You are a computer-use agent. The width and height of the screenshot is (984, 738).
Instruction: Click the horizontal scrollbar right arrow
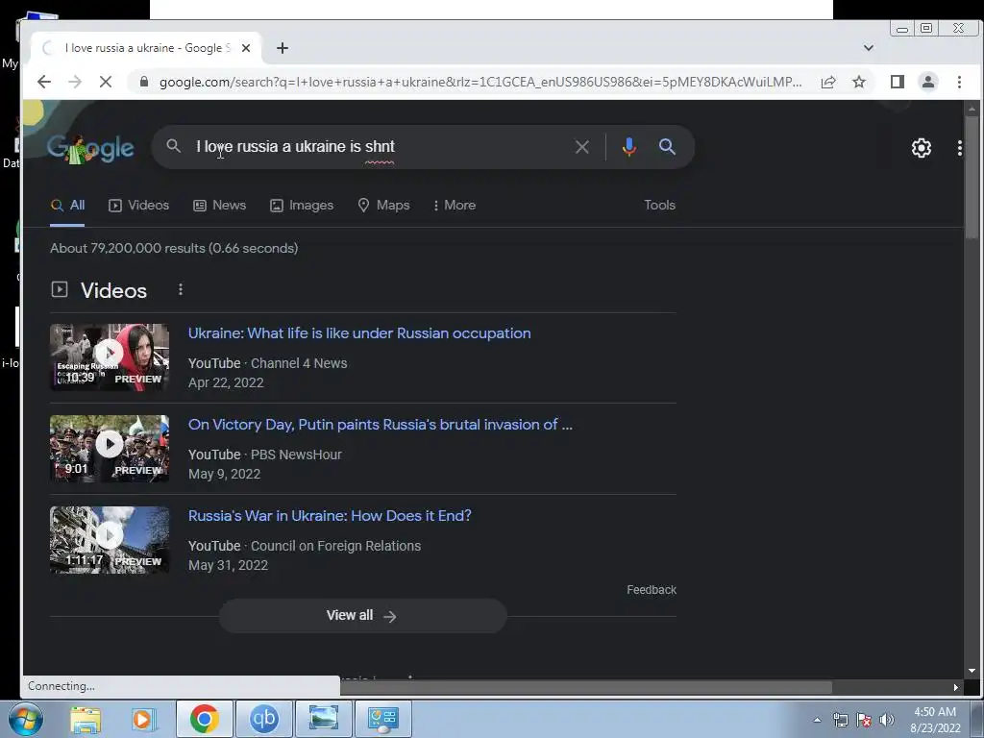click(x=955, y=687)
